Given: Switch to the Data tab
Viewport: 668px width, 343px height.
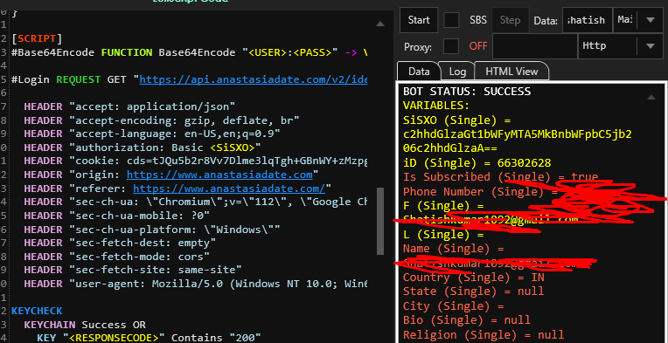Looking at the screenshot, I should point(419,72).
